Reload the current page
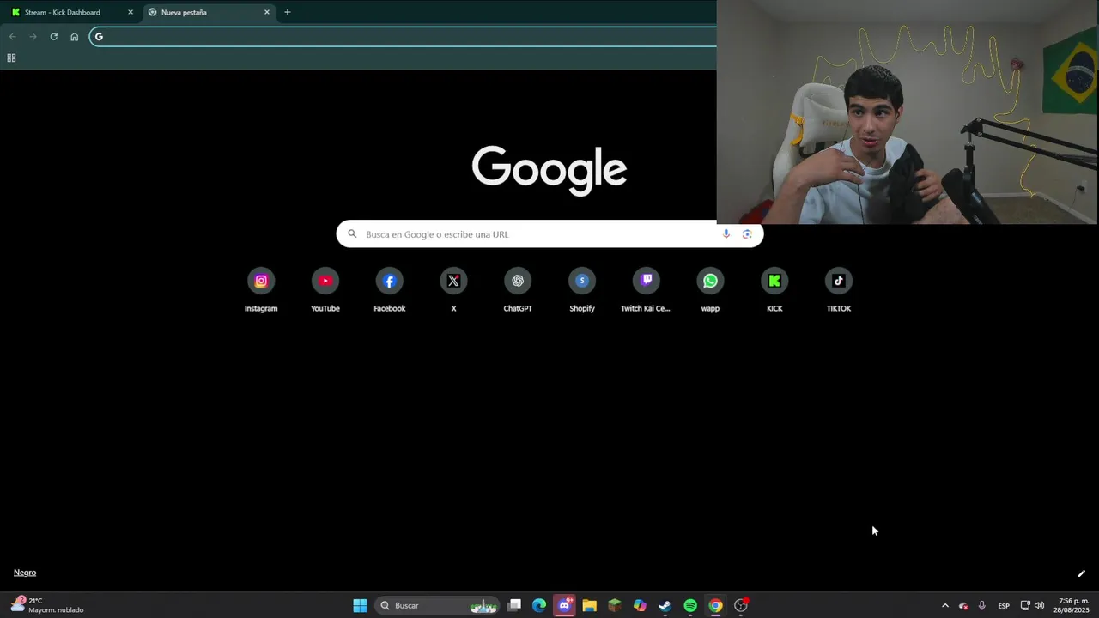 pyautogui.click(x=53, y=37)
